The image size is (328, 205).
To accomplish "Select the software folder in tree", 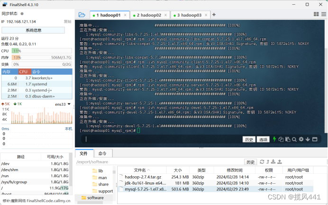I will 92,198.
